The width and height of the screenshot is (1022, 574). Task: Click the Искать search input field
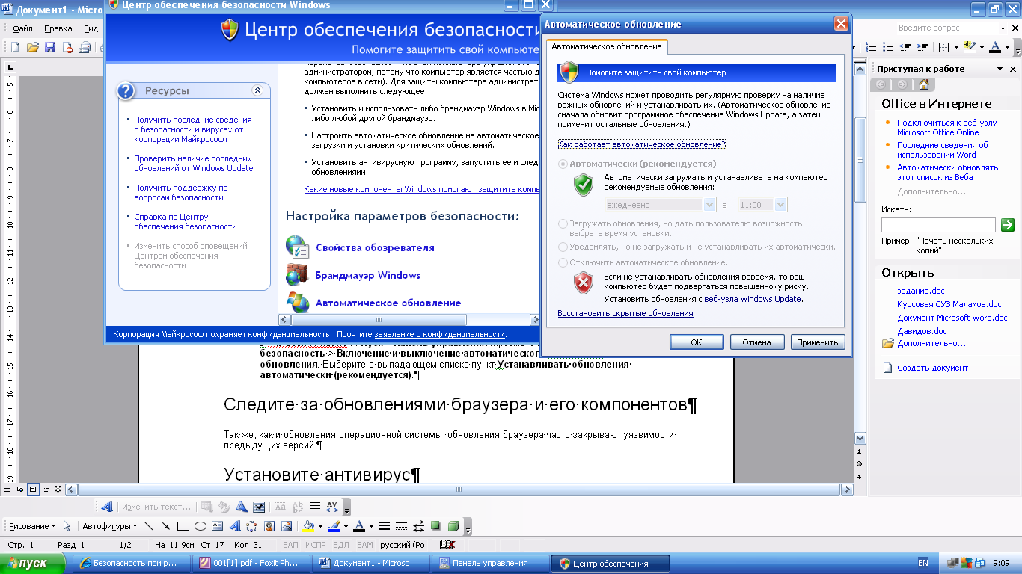click(938, 224)
